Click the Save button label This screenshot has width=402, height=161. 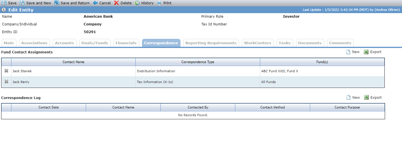point(12,3)
